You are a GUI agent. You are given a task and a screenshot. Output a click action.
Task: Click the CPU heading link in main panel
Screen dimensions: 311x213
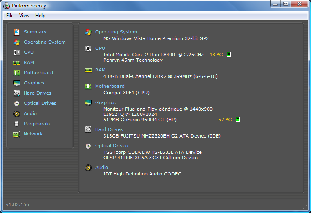tap(100, 48)
